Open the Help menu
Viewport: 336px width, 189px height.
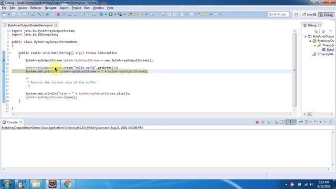click(x=110, y=8)
